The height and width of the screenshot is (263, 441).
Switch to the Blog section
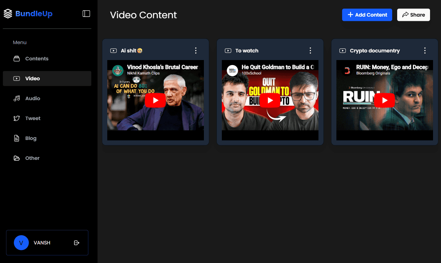[47, 138]
